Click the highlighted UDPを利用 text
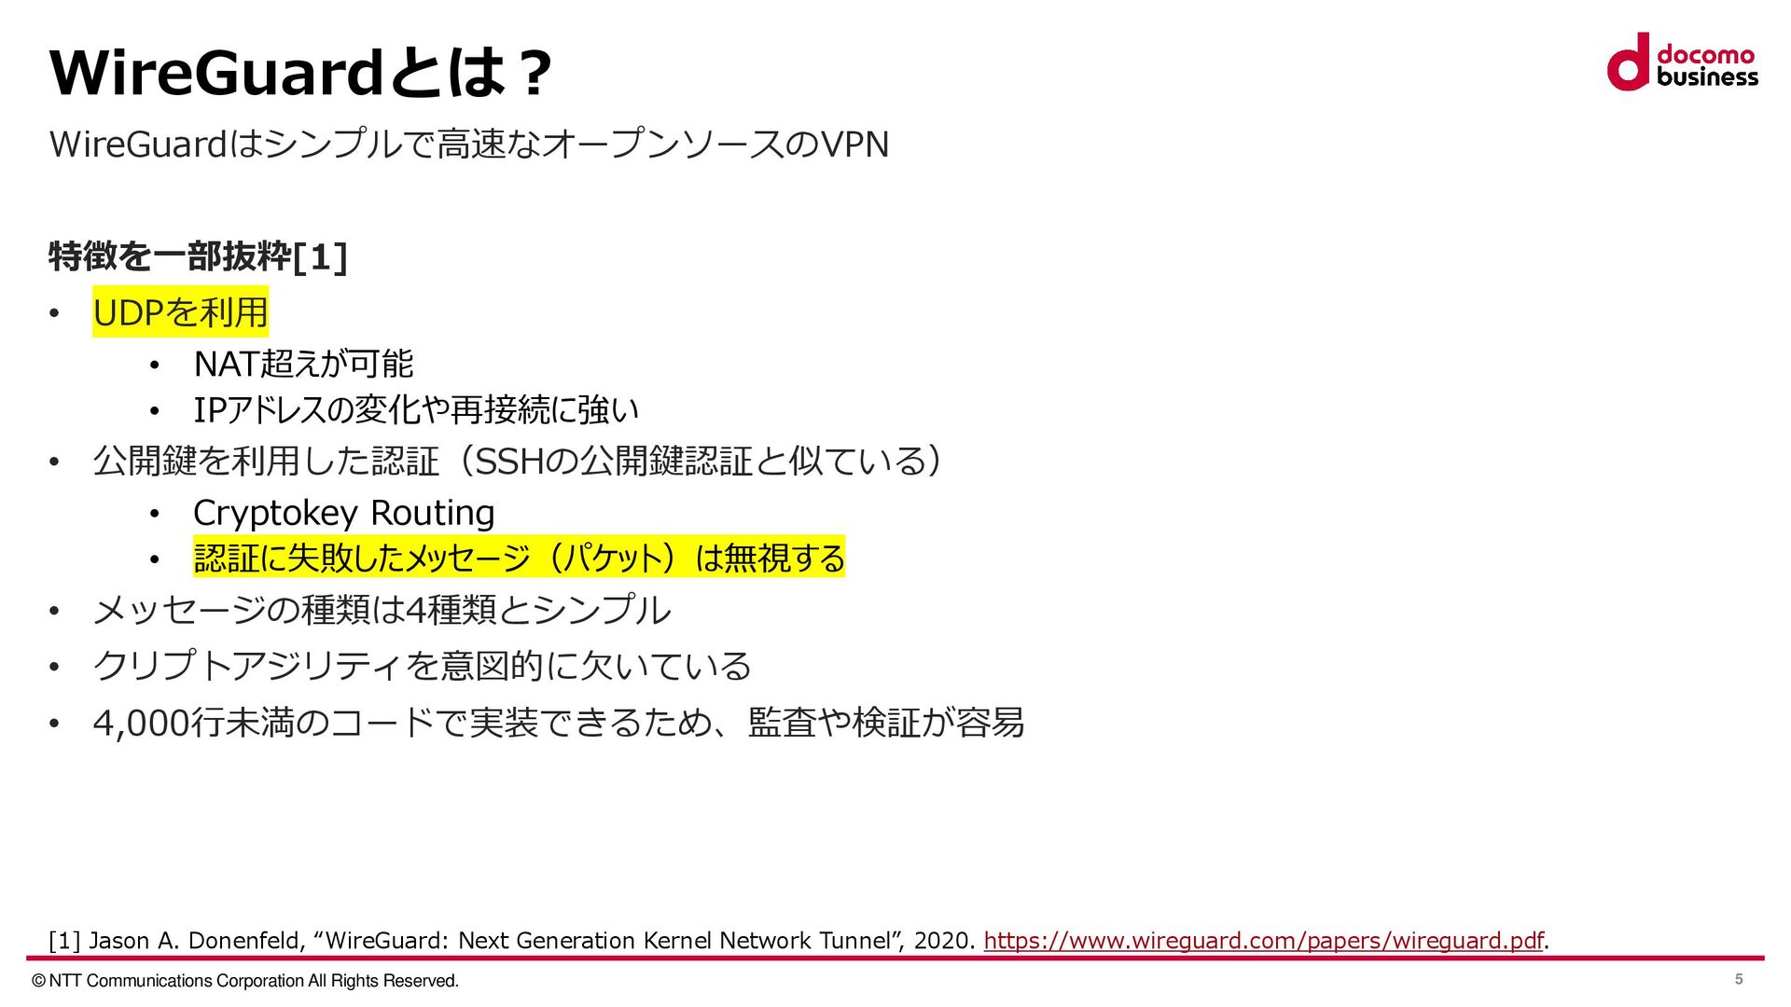Screen dimensions: 1791x1007 click(180, 312)
